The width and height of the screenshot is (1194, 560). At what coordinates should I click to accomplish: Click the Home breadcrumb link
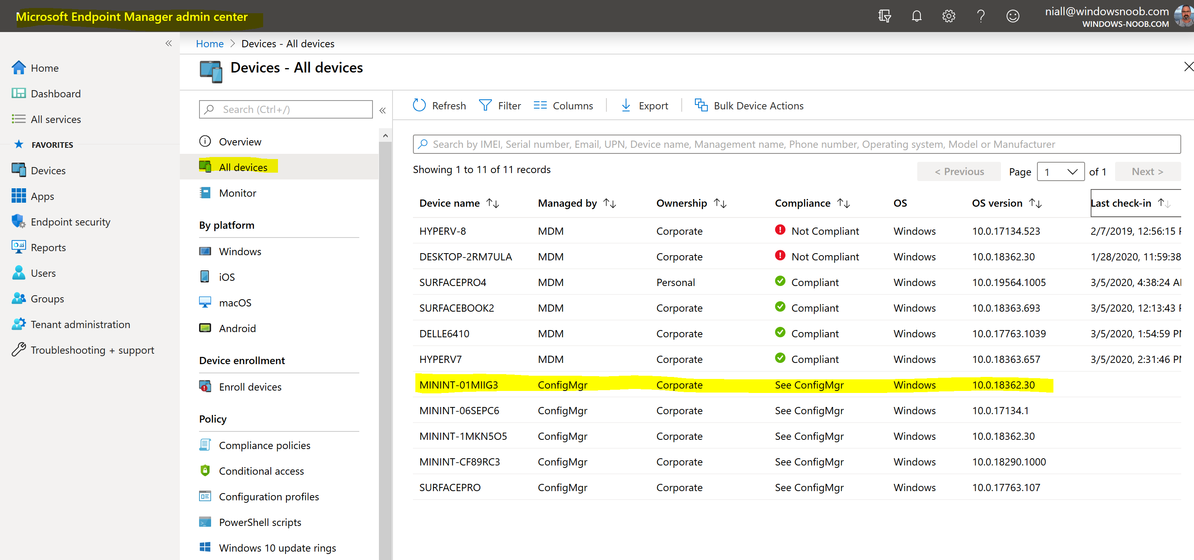pos(209,44)
